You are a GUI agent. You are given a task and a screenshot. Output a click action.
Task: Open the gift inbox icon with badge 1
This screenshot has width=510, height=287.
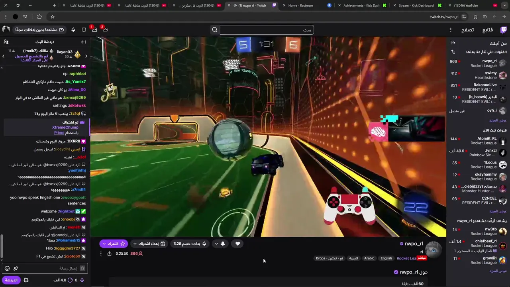pos(94,30)
